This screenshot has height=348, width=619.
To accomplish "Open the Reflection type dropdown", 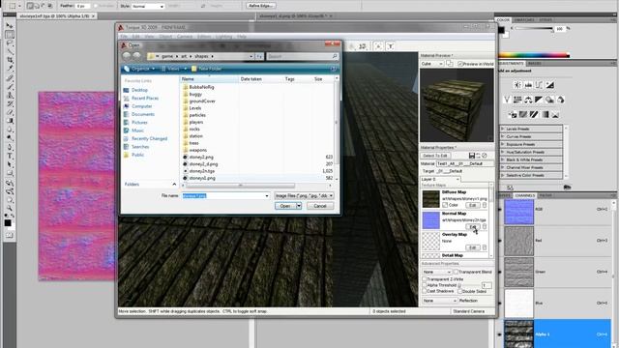I will [439, 301].
